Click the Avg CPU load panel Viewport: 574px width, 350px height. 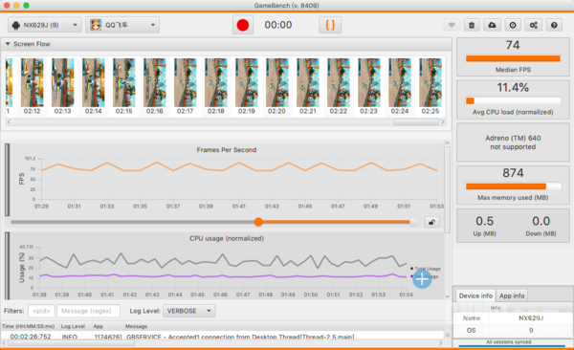(513, 99)
